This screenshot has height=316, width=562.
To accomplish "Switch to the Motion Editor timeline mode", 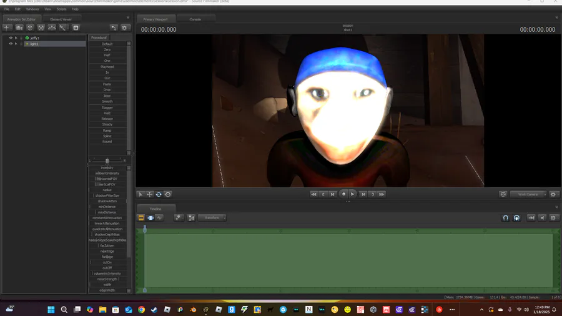I will [150, 218].
